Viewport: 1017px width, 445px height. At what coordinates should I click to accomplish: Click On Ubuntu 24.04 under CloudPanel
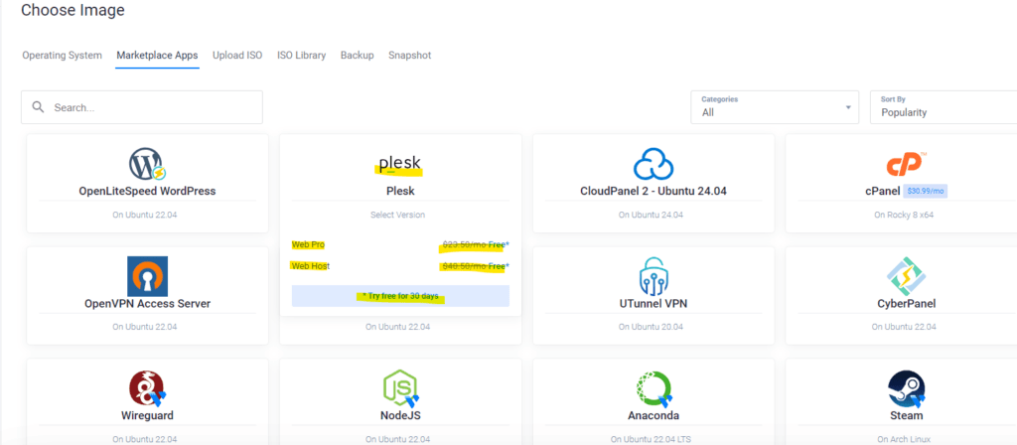(x=651, y=215)
